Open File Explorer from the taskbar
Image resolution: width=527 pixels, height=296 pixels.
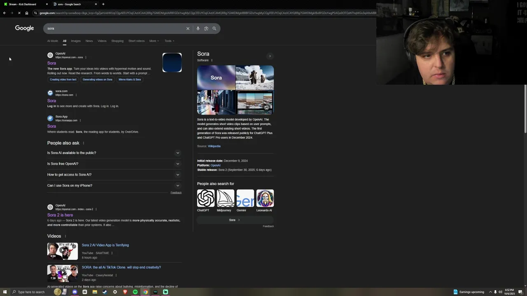tap(95, 292)
